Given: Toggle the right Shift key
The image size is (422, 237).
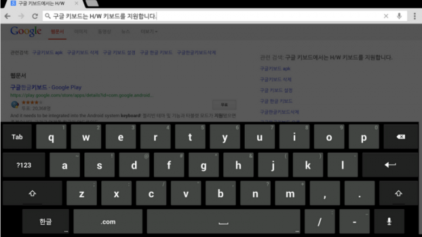Looking at the screenshot, I should click(x=398, y=193).
